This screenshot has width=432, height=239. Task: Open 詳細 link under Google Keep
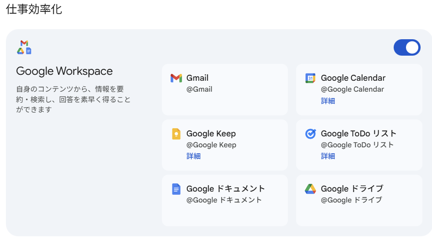[193, 156]
